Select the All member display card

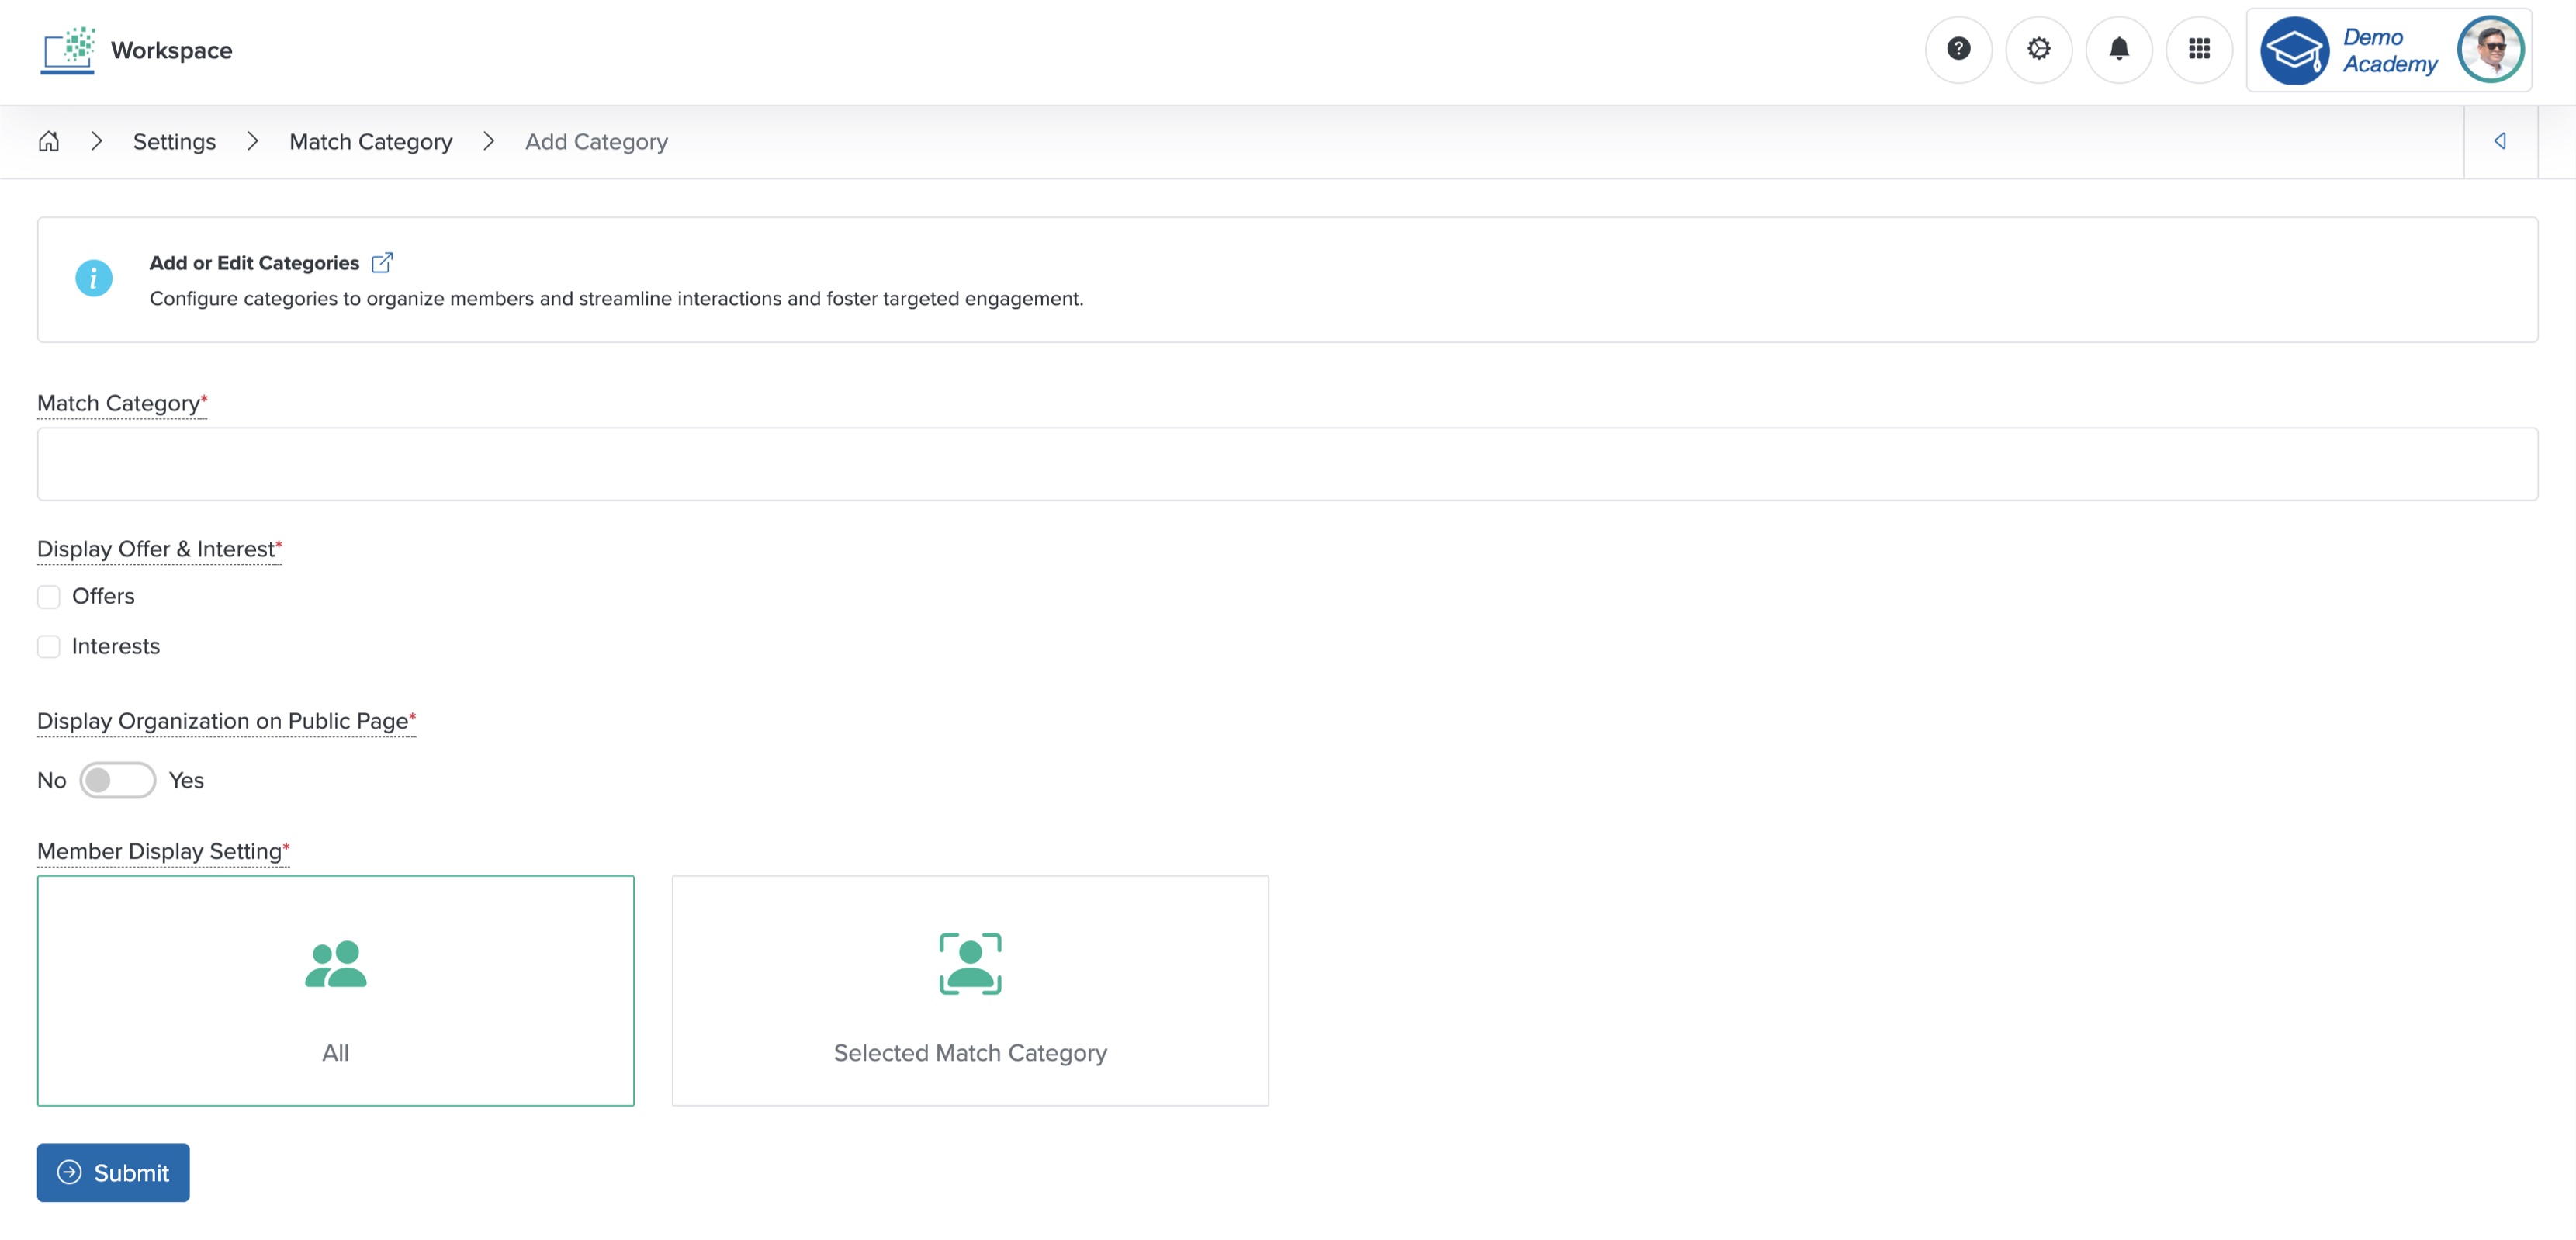coord(335,991)
